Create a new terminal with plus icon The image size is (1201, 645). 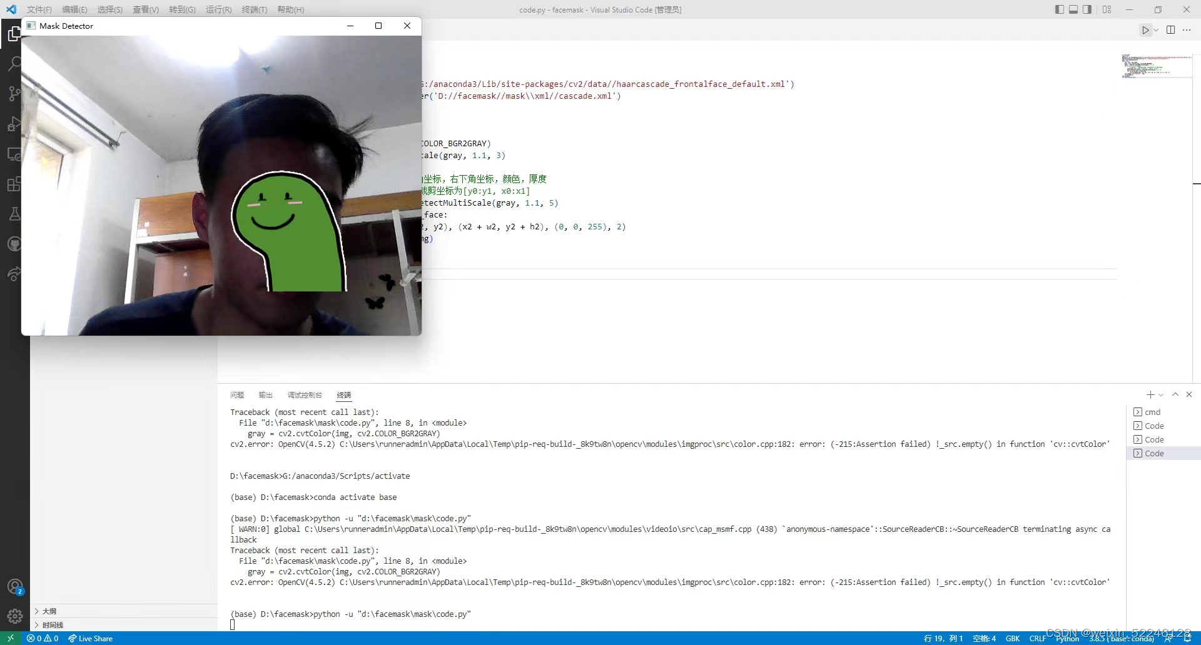pyautogui.click(x=1150, y=394)
